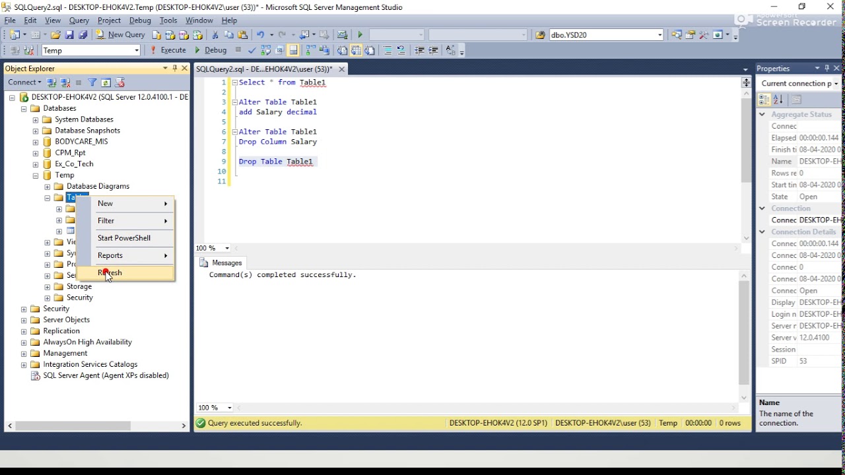Click the Connect Object Explorer icon
The width and height of the screenshot is (845, 475).
click(x=52, y=82)
